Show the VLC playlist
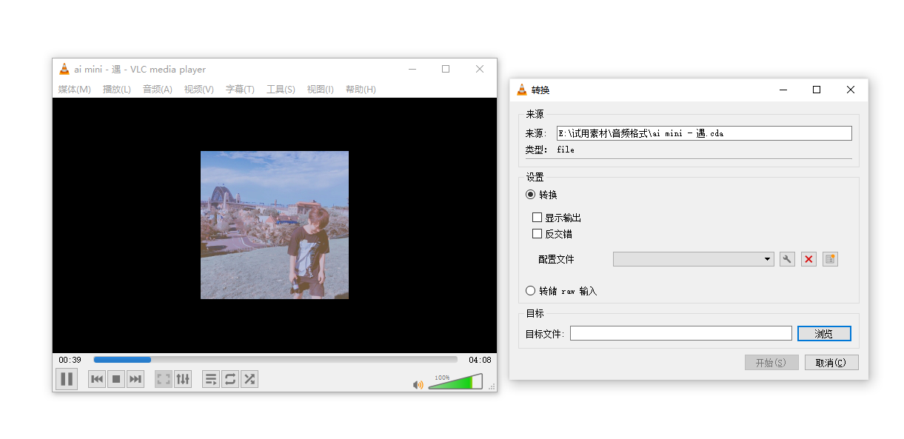 click(x=211, y=379)
